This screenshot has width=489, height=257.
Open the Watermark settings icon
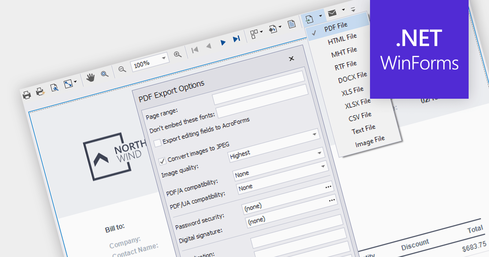(x=291, y=24)
